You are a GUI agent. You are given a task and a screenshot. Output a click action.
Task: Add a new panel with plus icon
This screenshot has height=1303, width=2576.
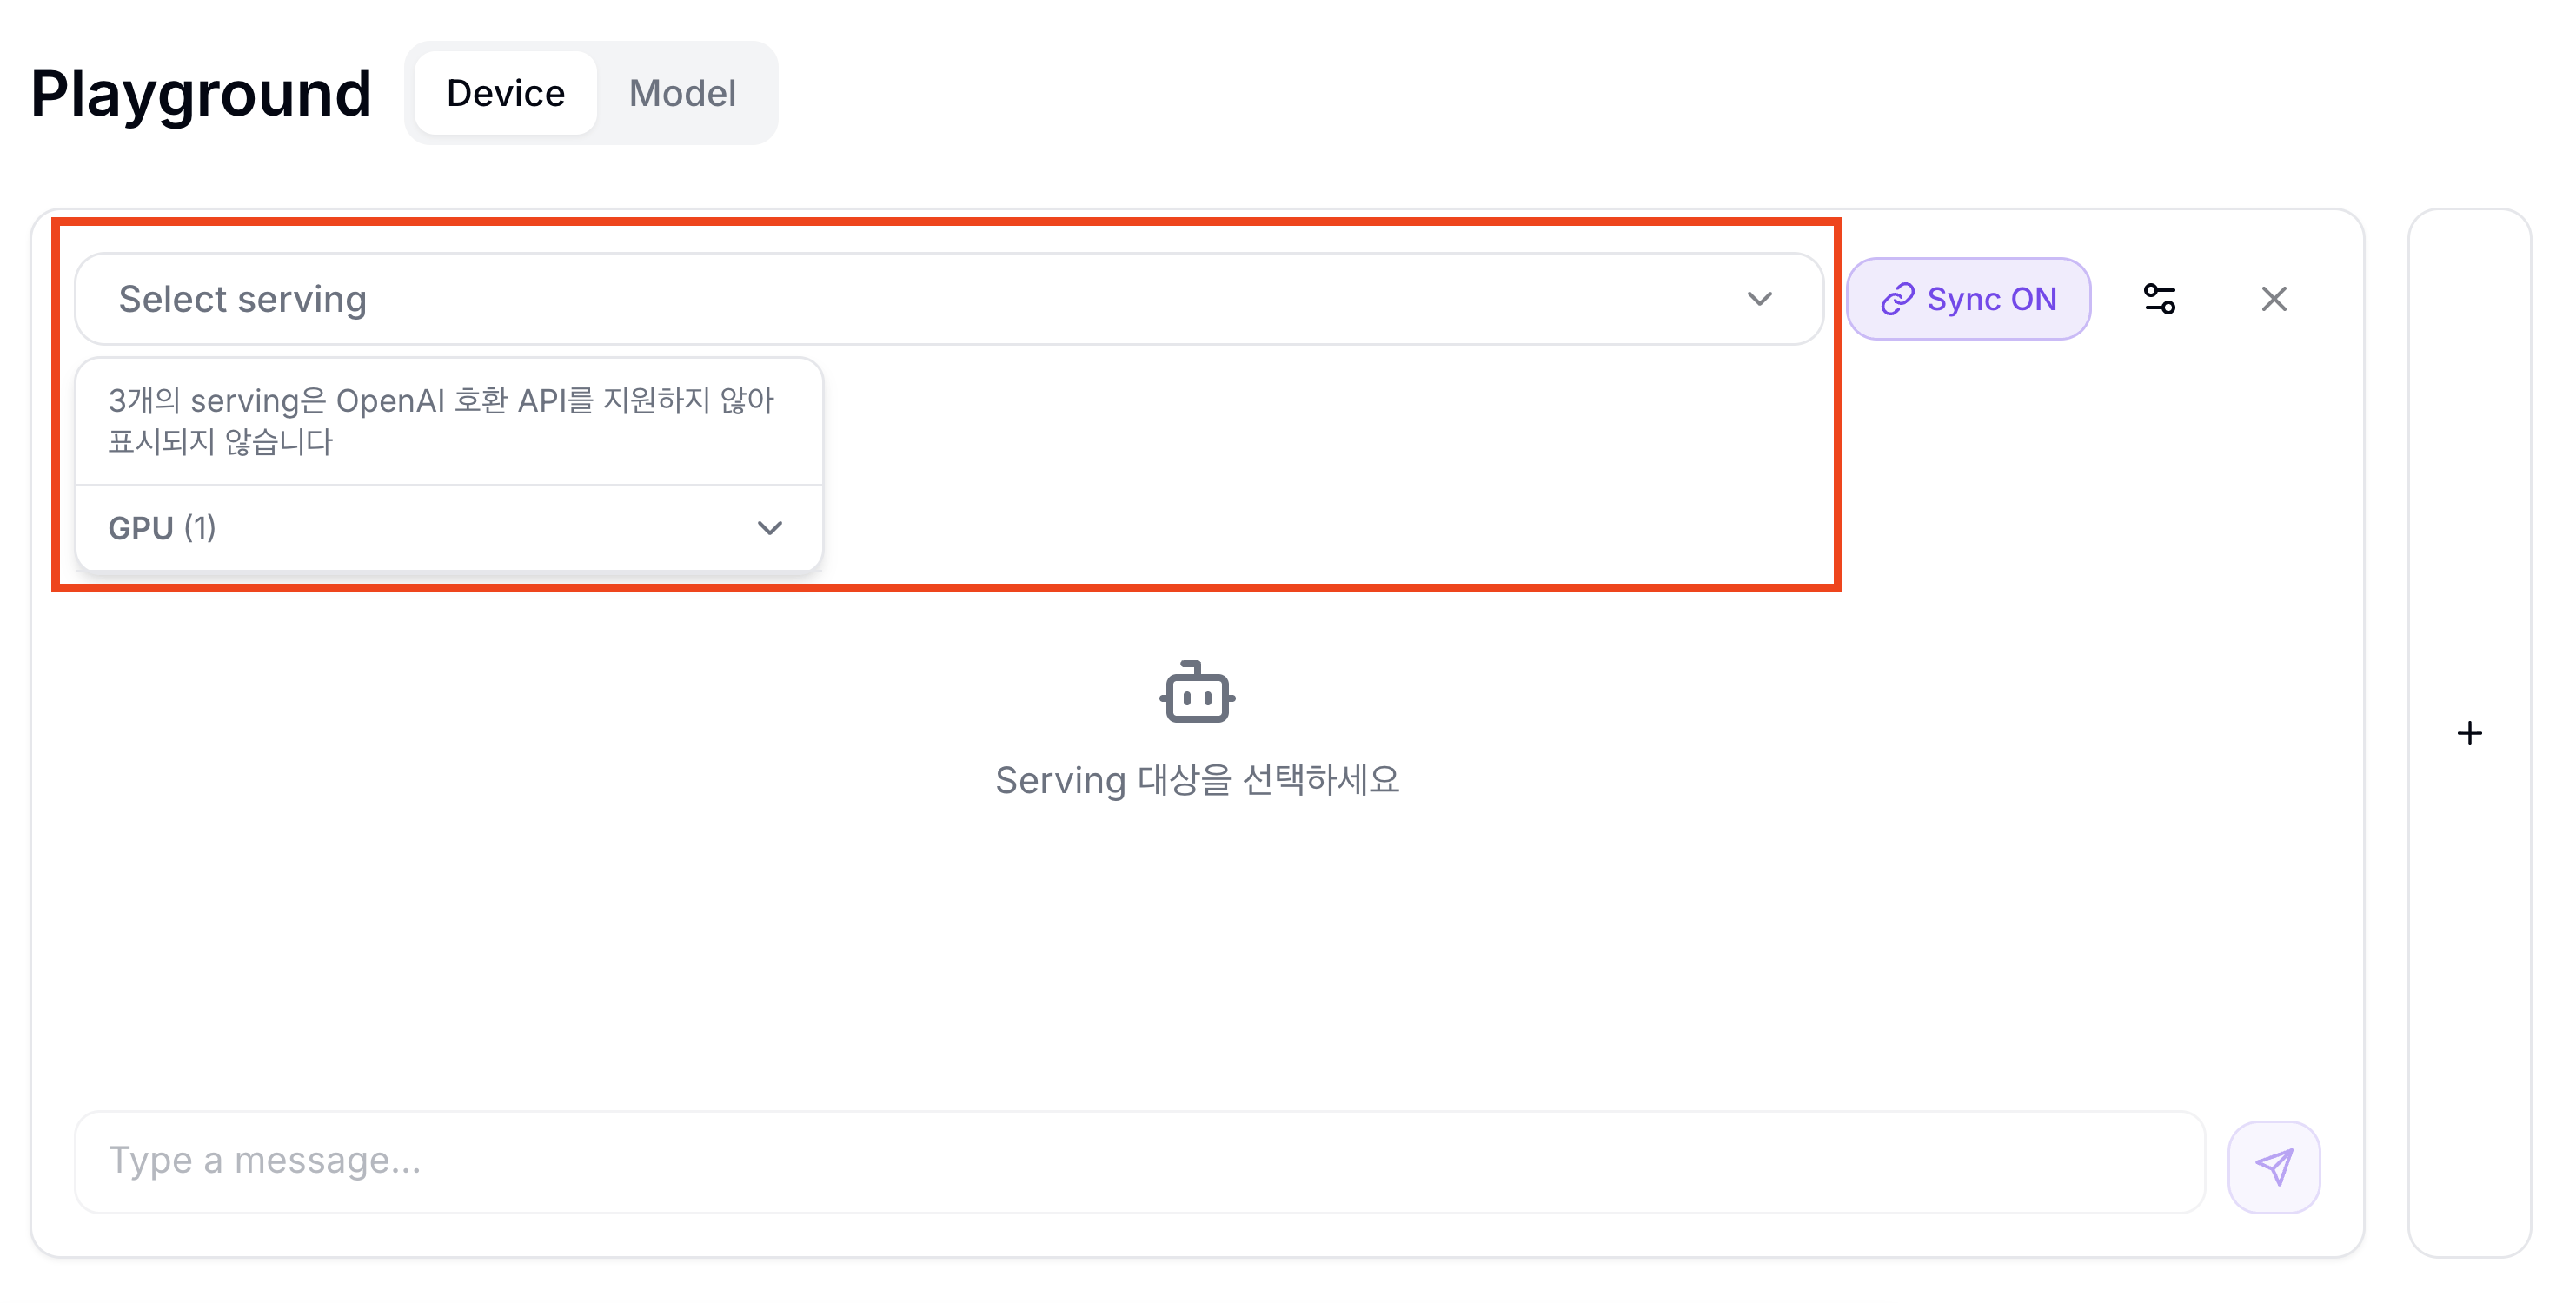click(x=2469, y=733)
